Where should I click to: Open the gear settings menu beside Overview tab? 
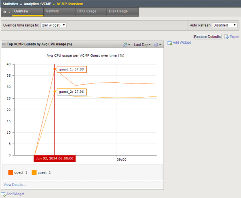click(x=6, y=12)
